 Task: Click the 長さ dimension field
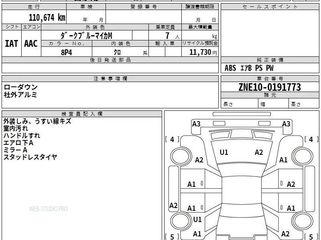(240, 104)
